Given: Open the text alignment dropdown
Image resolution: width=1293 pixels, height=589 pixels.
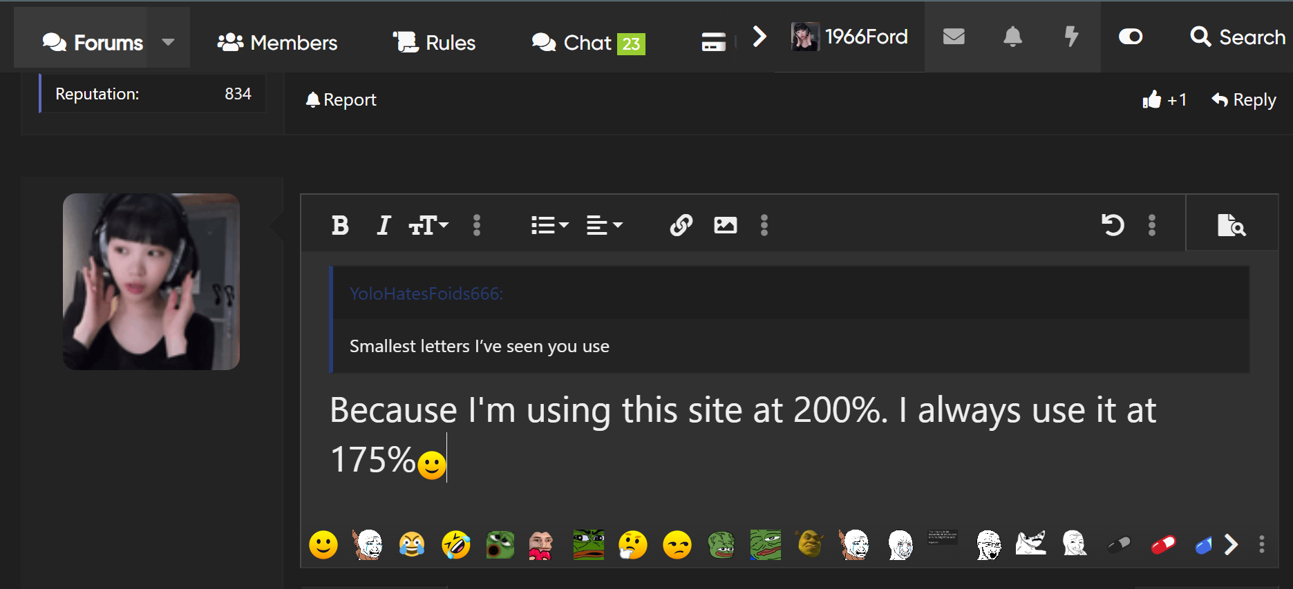Looking at the screenshot, I should pyautogui.click(x=605, y=225).
